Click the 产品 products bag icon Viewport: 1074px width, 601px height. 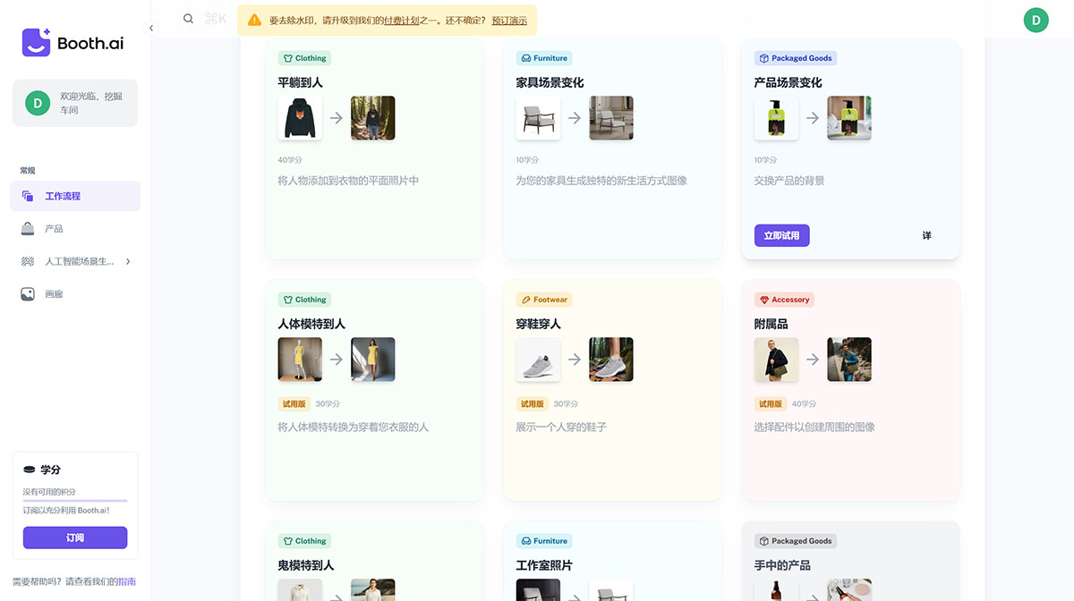(28, 228)
